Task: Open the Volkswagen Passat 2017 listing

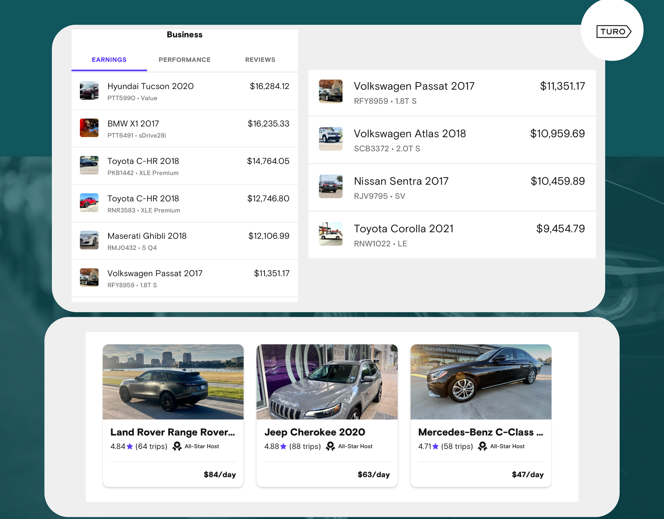Action: 413,86
